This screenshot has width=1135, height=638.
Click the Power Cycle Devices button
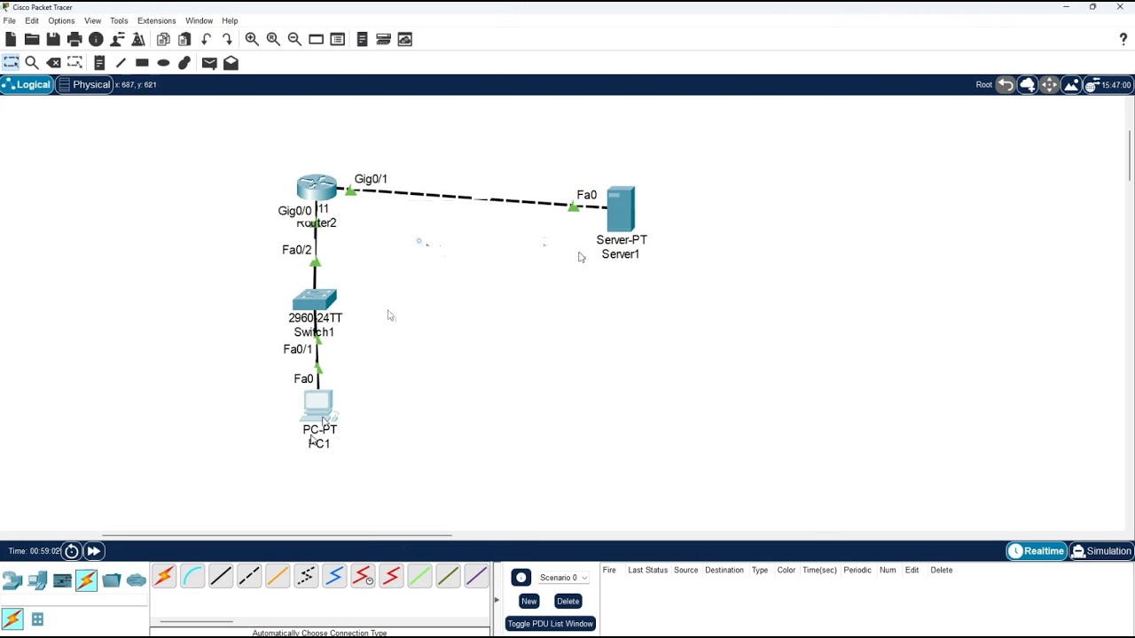72,551
